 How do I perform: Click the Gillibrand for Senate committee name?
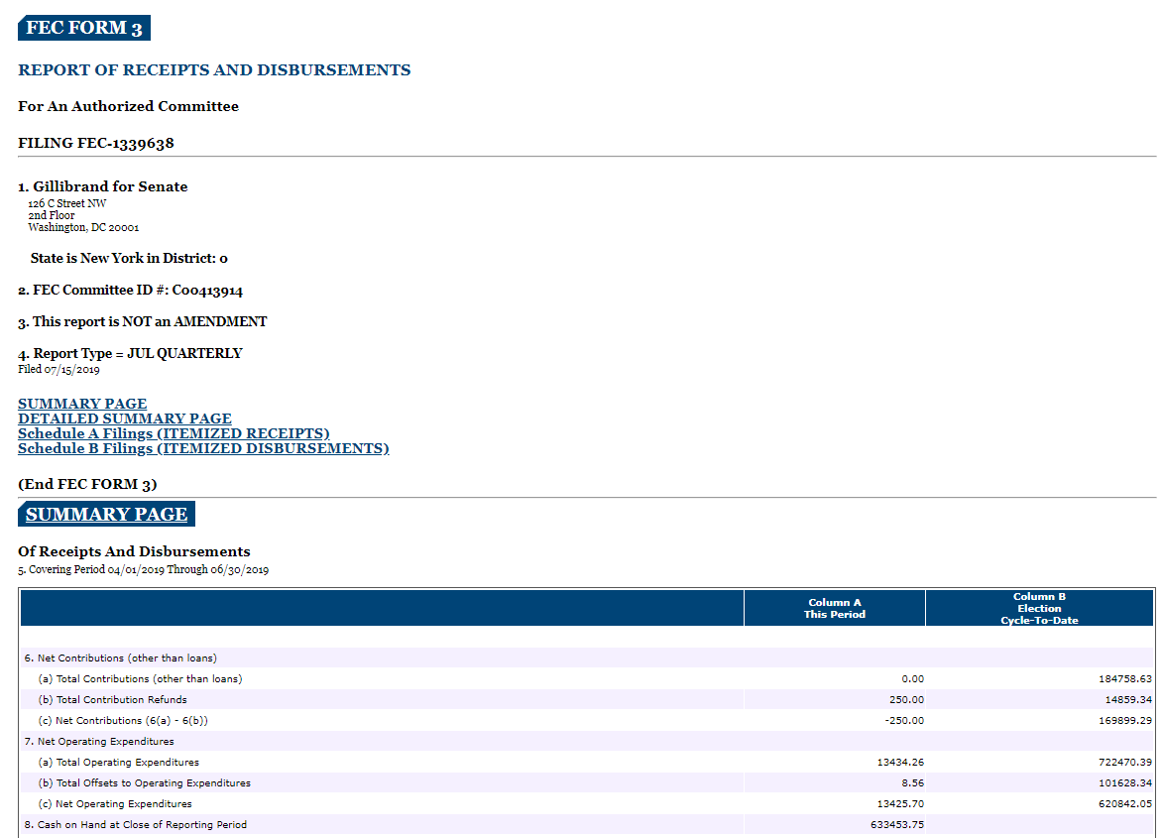tap(110, 186)
